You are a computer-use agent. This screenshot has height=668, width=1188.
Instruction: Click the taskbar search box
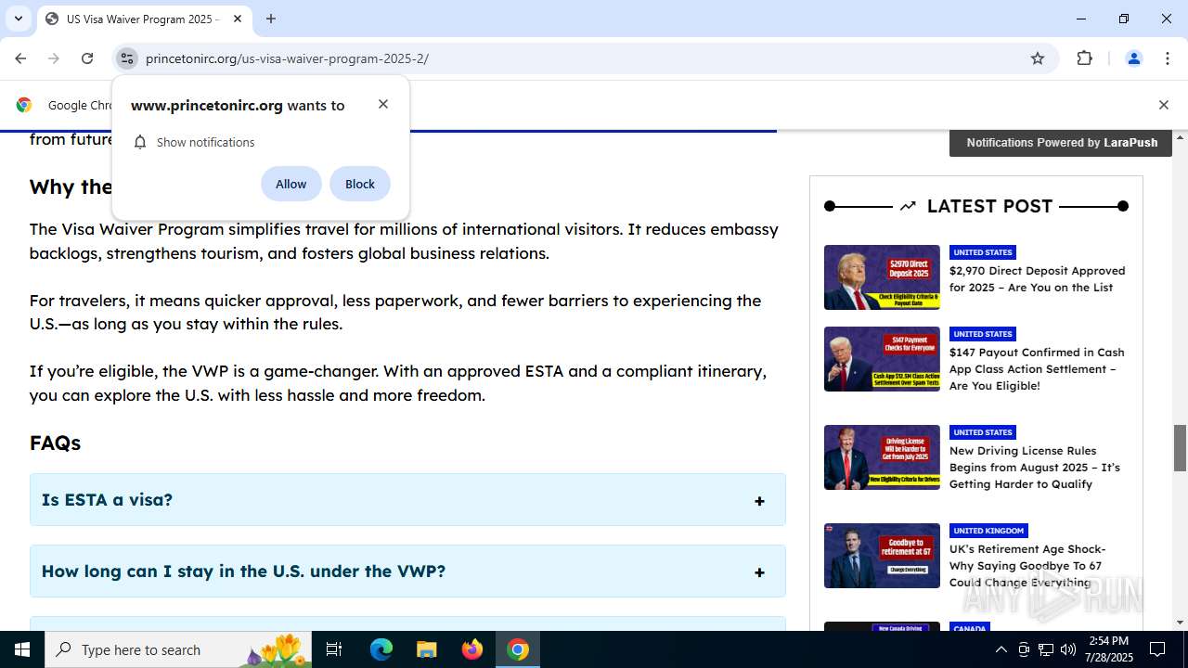[x=179, y=649]
